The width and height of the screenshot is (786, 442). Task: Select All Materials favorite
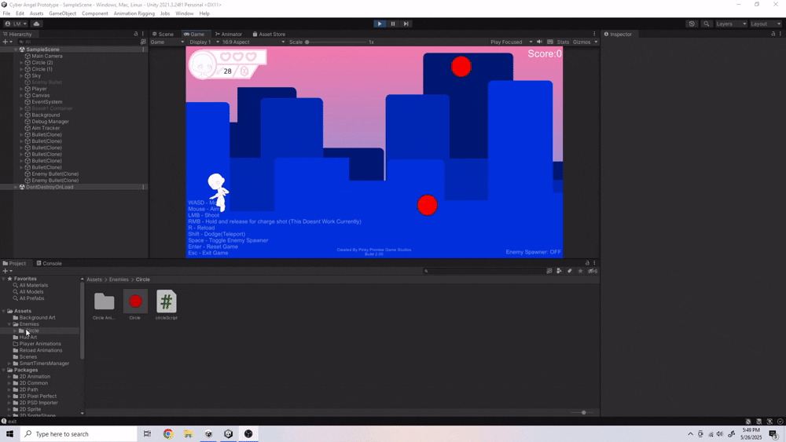pos(34,285)
